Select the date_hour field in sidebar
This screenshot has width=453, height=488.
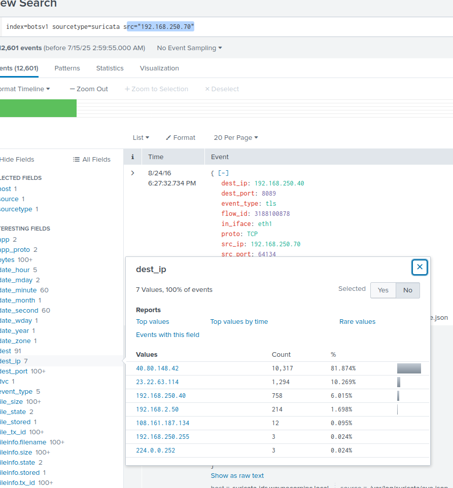[15, 270]
